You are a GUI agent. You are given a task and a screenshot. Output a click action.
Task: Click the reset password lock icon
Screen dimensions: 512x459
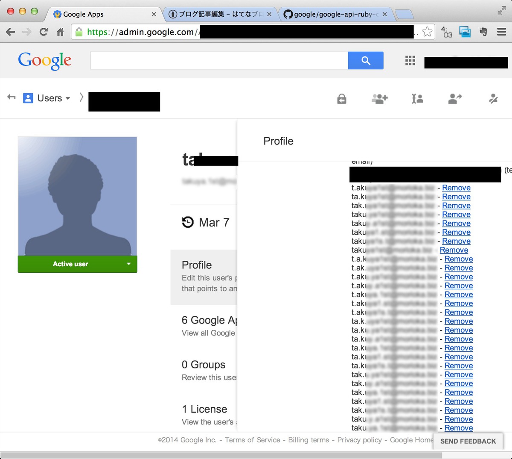[x=342, y=99]
